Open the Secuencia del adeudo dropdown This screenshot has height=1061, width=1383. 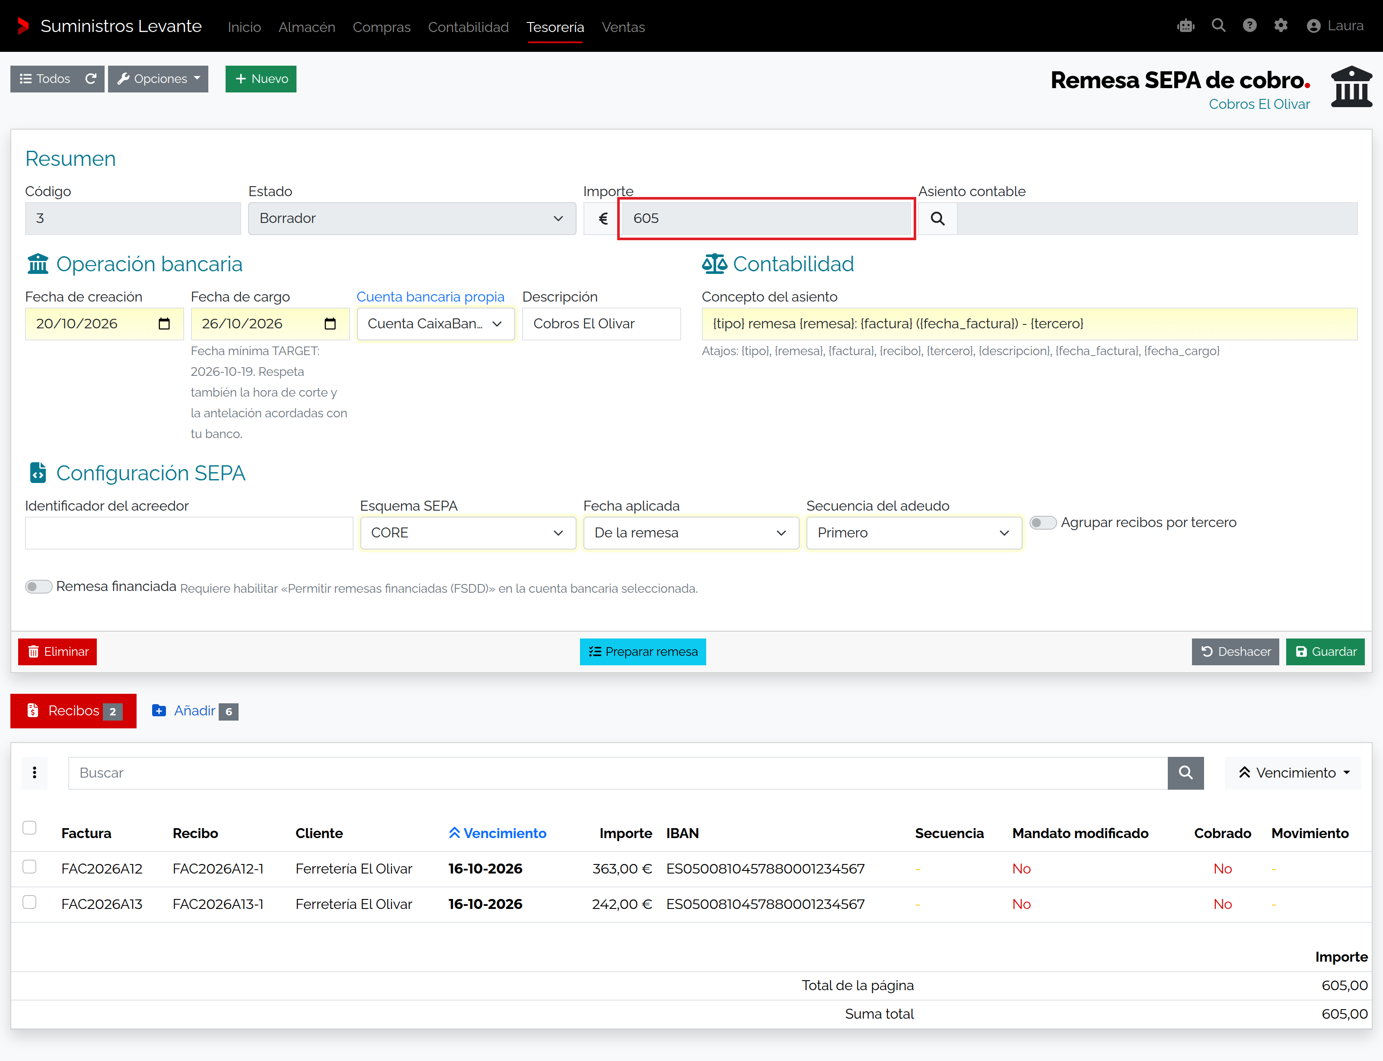(x=914, y=533)
